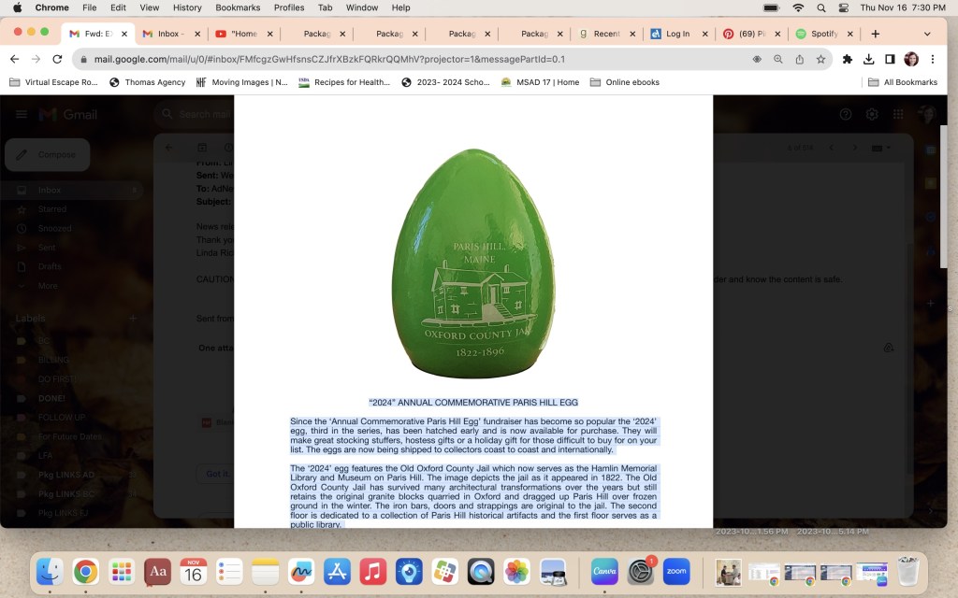Expand the tab search chevron
958x598 pixels.
pos(927,34)
